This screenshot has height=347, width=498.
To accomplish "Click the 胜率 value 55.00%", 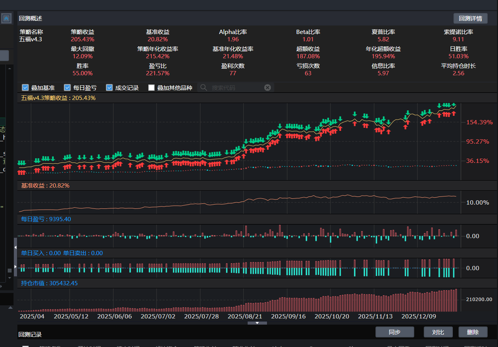I will coord(83,73).
